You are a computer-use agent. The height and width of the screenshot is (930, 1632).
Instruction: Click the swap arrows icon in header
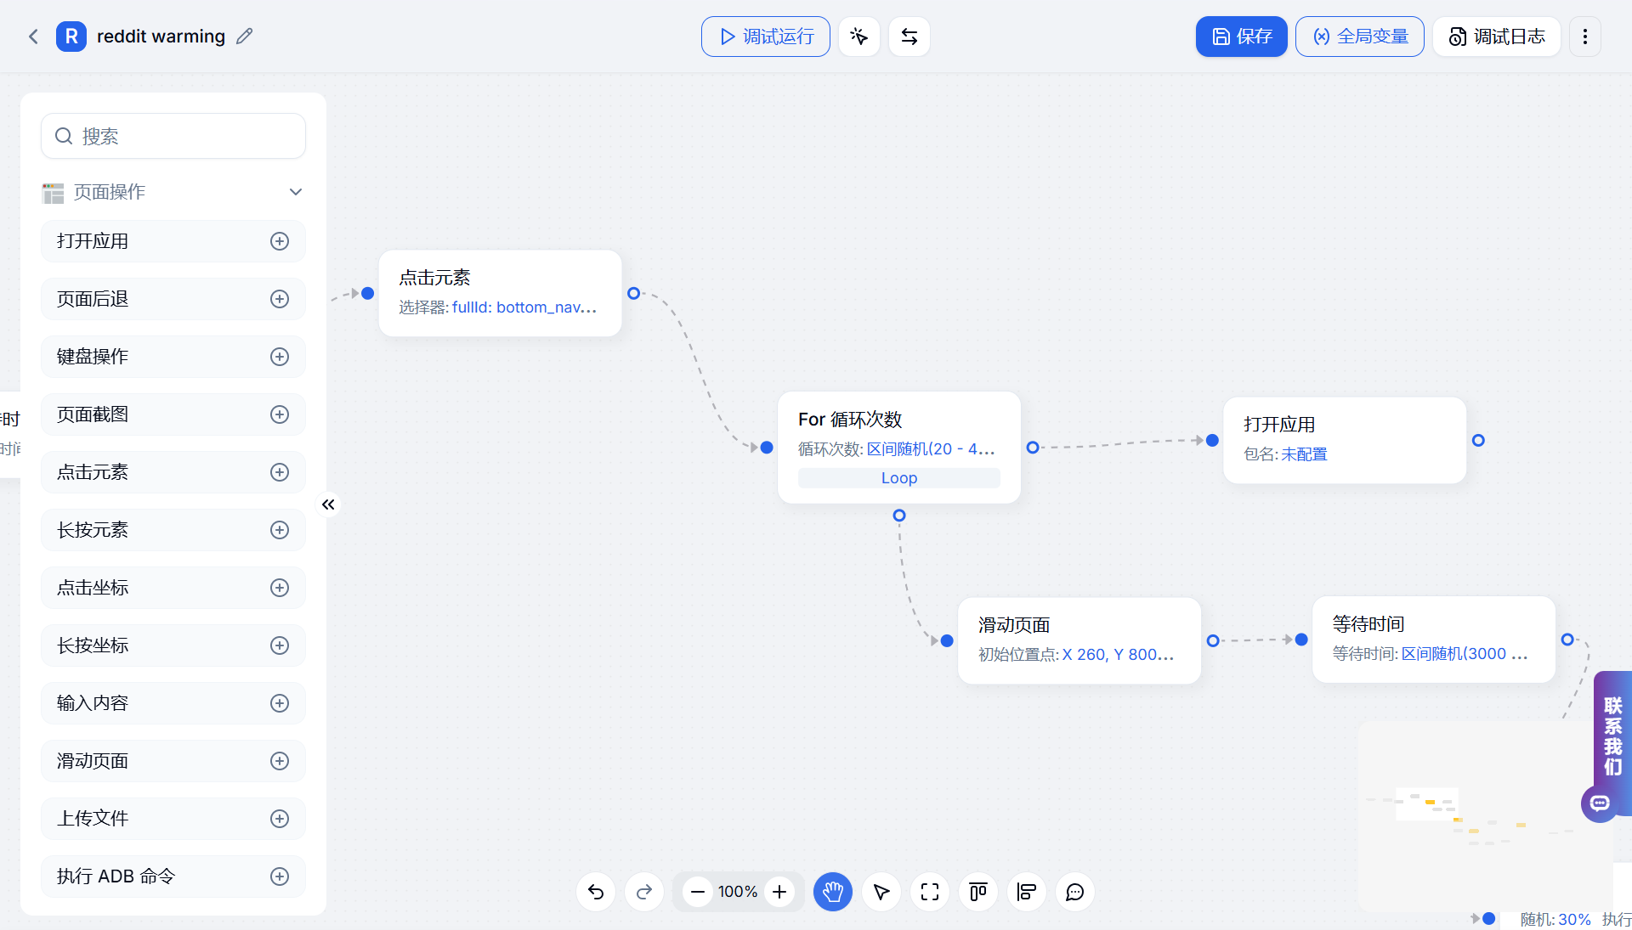tap(909, 37)
